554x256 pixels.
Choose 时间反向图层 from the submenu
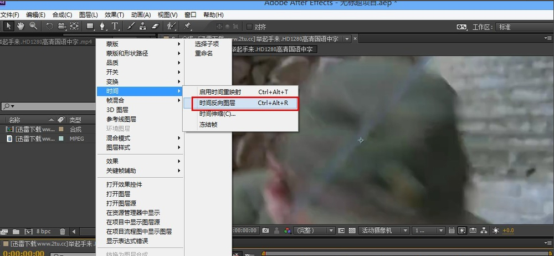coord(240,103)
